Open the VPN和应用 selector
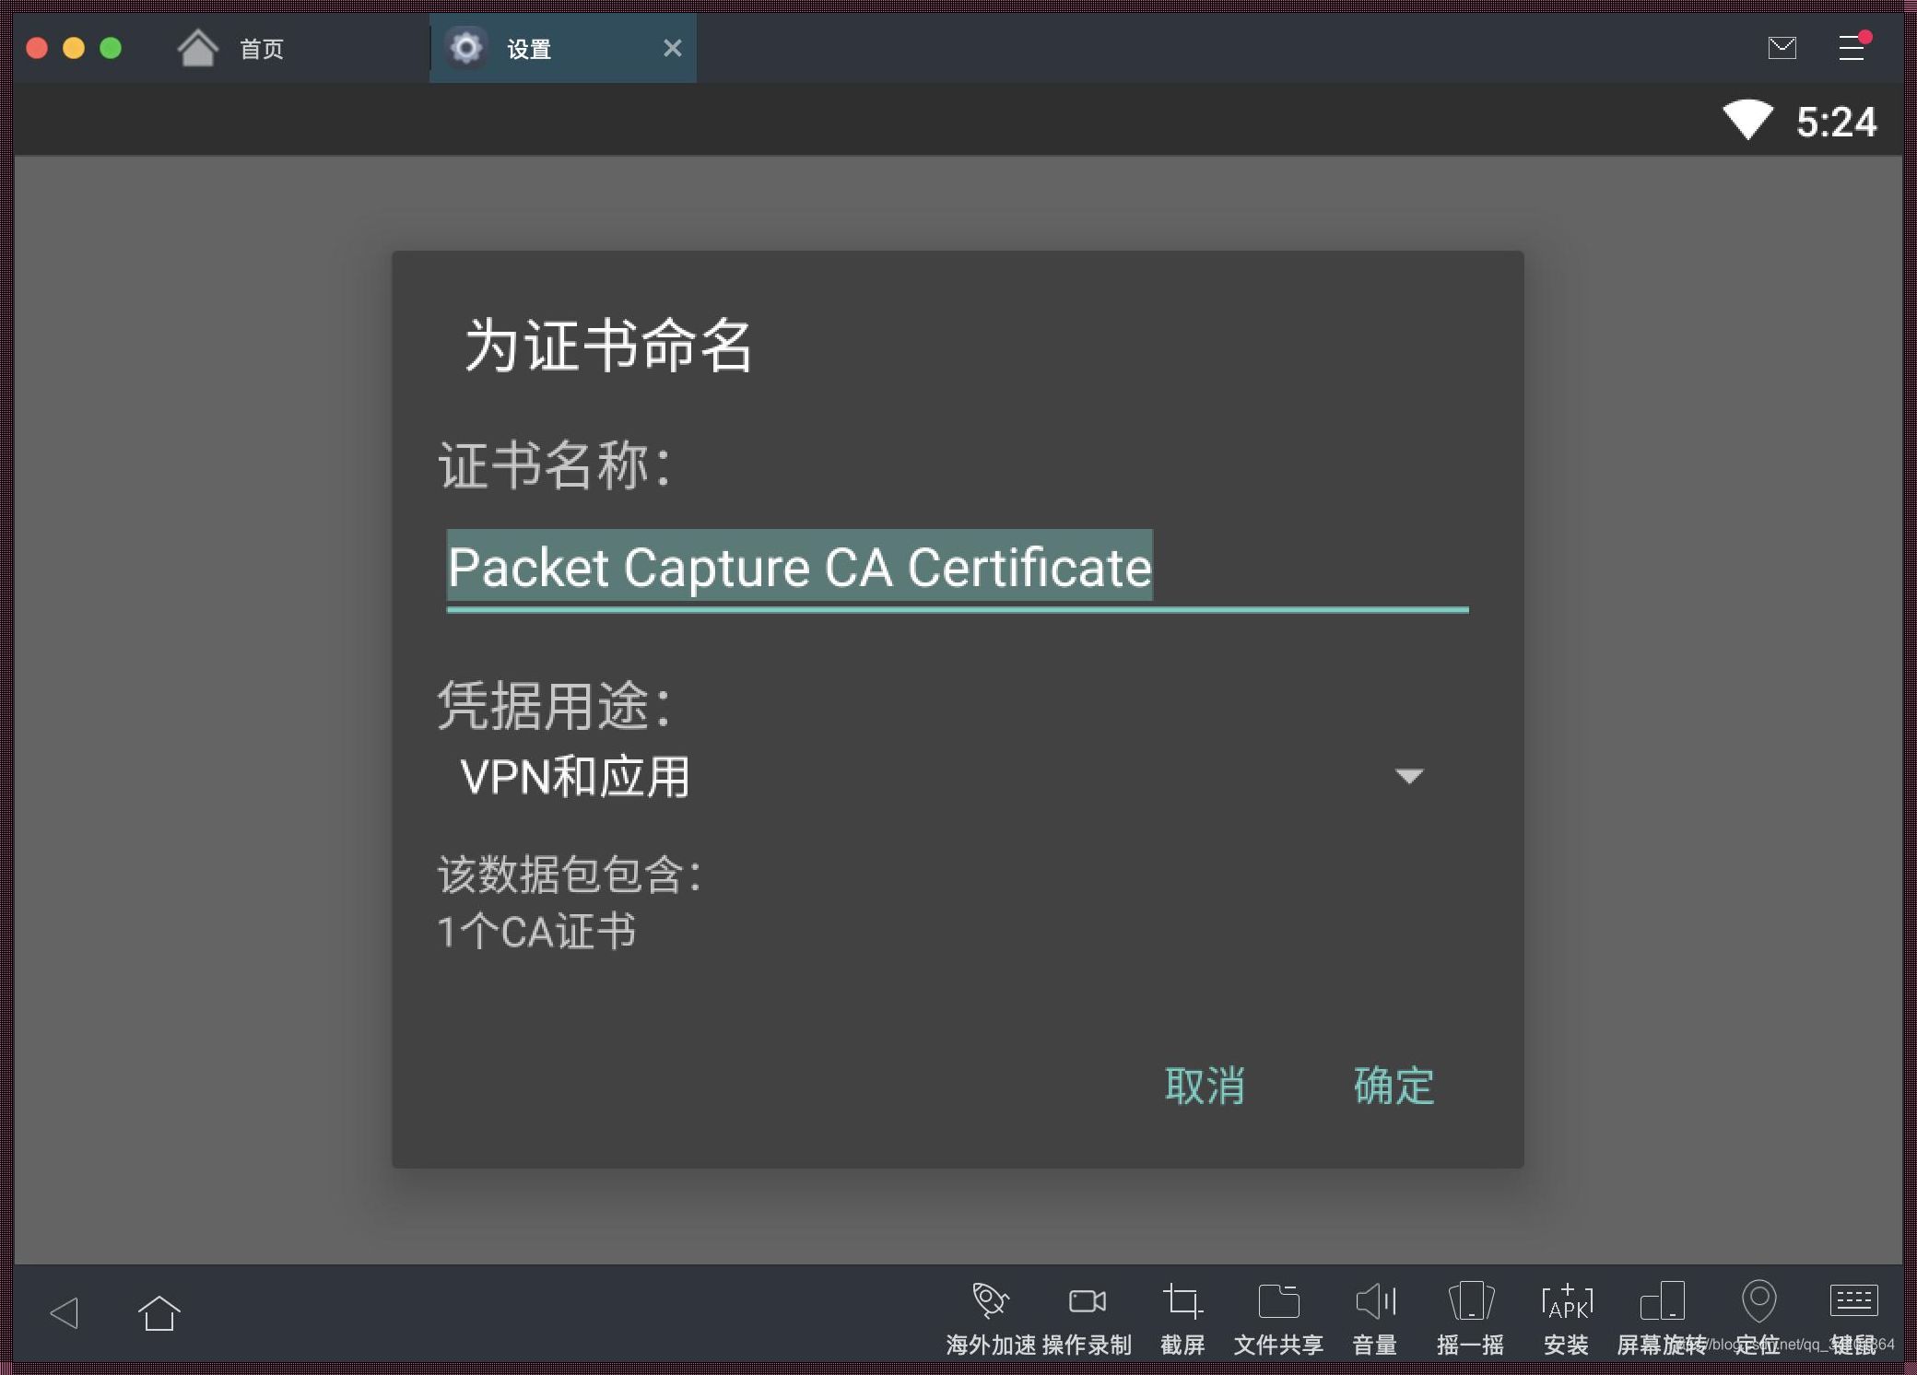The width and height of the screenshot is (1917, 1375). [944, 776]
